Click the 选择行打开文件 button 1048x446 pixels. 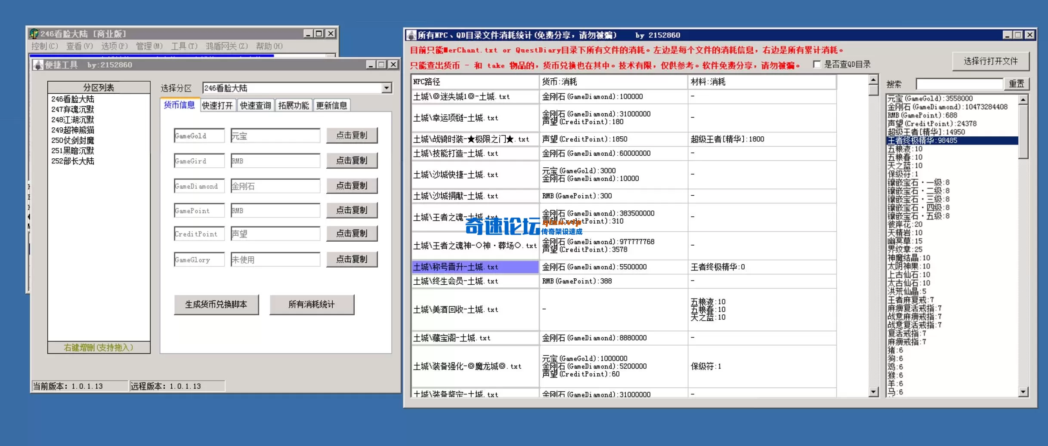click(990, 61)
